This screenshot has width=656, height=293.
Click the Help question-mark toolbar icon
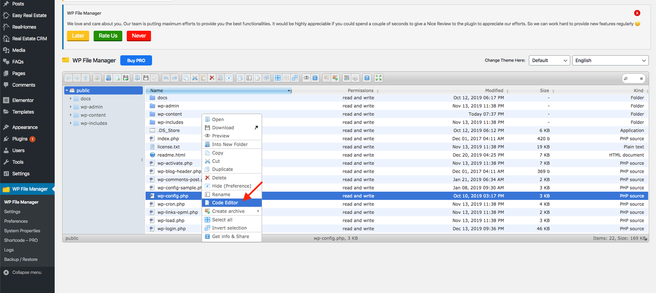pyautogui.click(x=367, y=78)
